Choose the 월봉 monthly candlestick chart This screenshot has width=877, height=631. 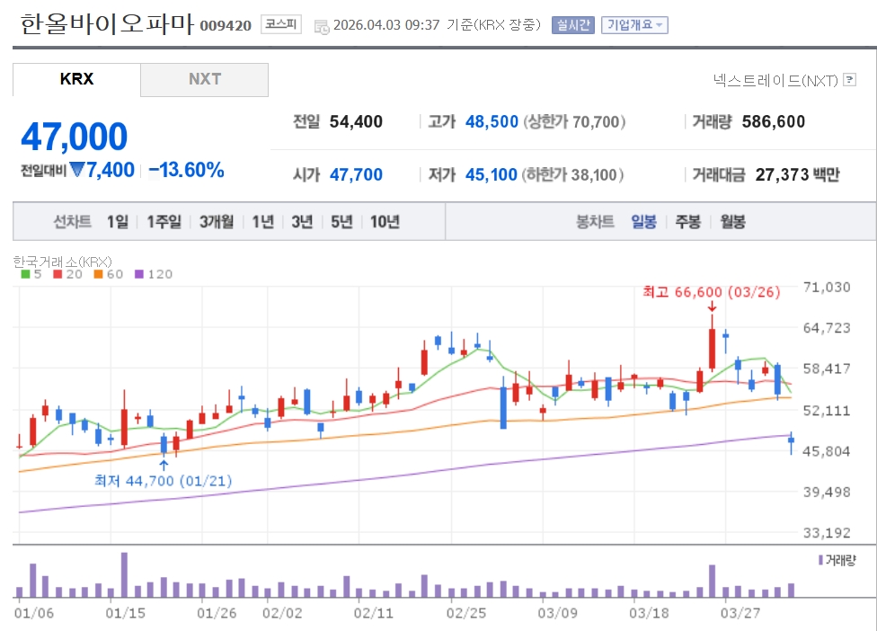pos(732,222)
